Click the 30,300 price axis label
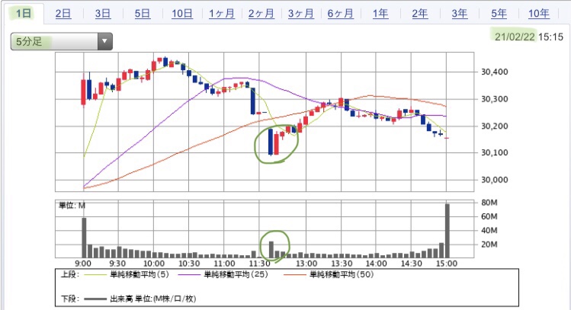The image size is (571, 310). (x=495, y=99)
